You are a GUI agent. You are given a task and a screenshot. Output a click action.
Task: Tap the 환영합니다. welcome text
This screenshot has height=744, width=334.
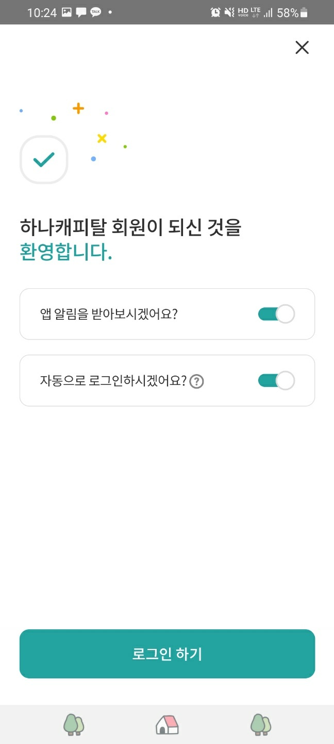click(x=66, y=253)
